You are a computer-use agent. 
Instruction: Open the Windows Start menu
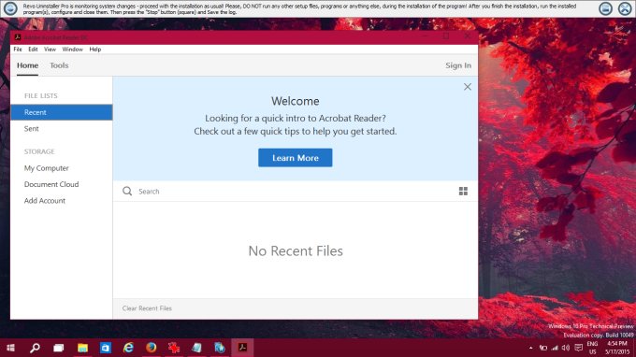[10, 348]
